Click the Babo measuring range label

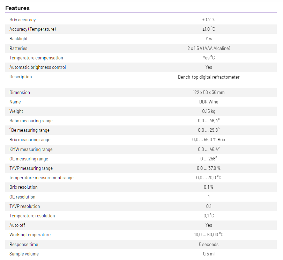(31, 121)
